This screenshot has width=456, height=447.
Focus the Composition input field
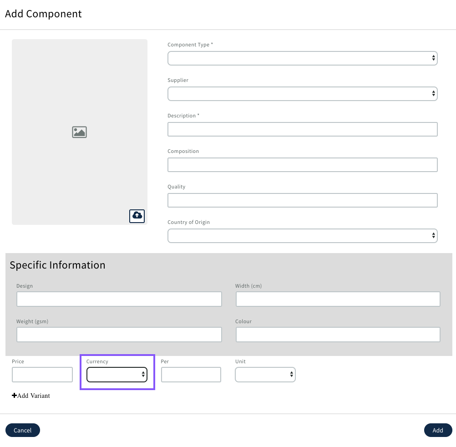click(302, 165)
